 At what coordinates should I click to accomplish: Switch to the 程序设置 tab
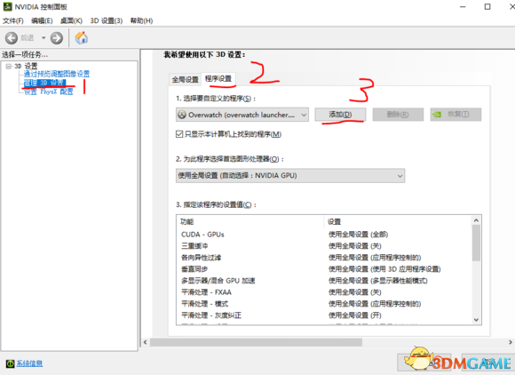click(218, 78)
